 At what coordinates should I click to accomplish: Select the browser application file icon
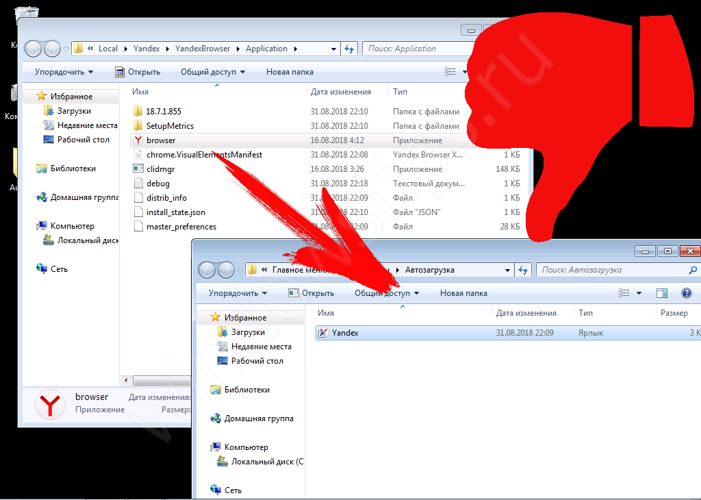pyautogui.click(x=138, y=140)
